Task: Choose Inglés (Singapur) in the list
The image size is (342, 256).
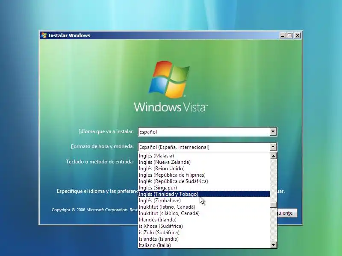Action: coord(204,188)
